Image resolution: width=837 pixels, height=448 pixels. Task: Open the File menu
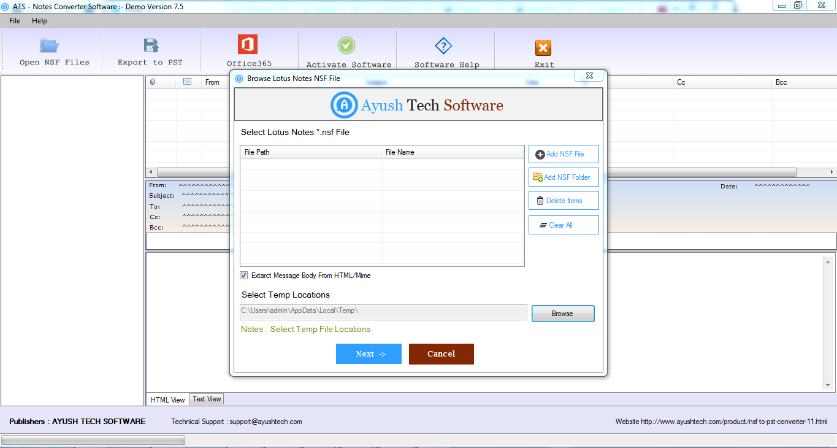15,21
